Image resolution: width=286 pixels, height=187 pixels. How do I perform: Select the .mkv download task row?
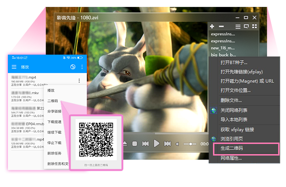click(x=28, y=96)
